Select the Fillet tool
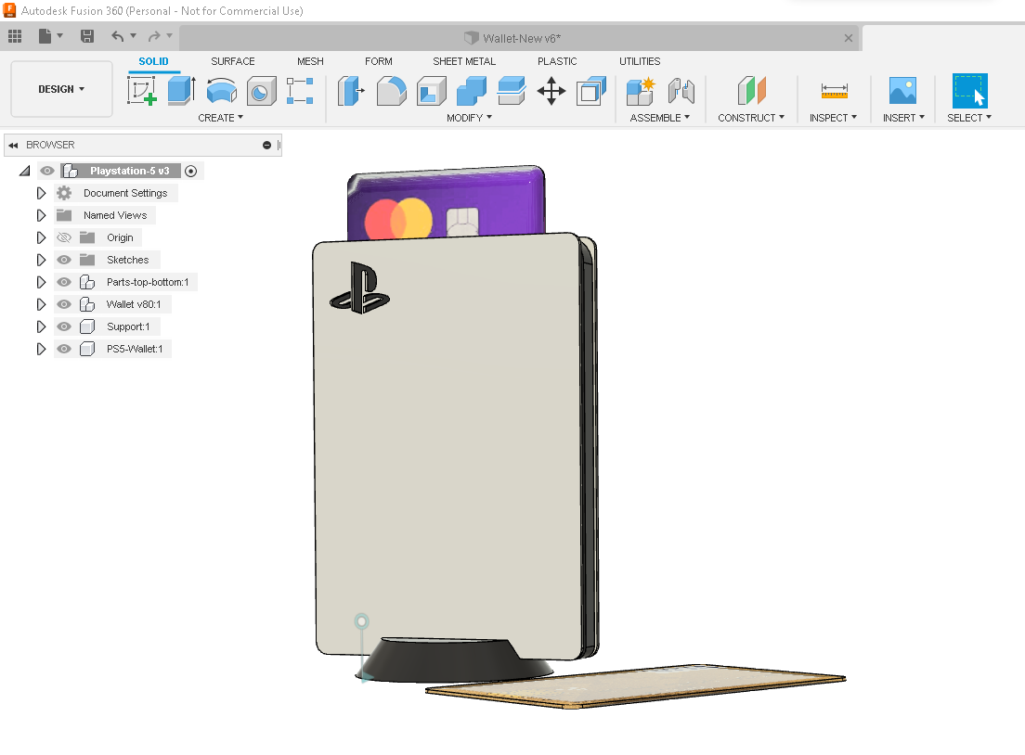The width and height of the screenshot is (1025, 755). [x=392, y=90]
